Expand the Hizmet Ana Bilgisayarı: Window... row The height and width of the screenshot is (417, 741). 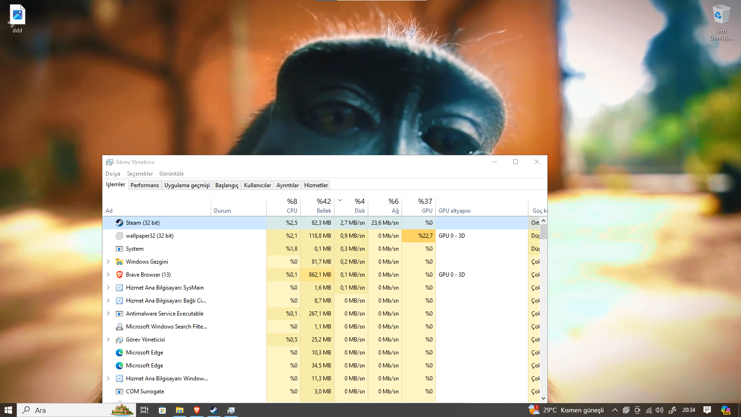pyautogui.click(x=108, y=379)
